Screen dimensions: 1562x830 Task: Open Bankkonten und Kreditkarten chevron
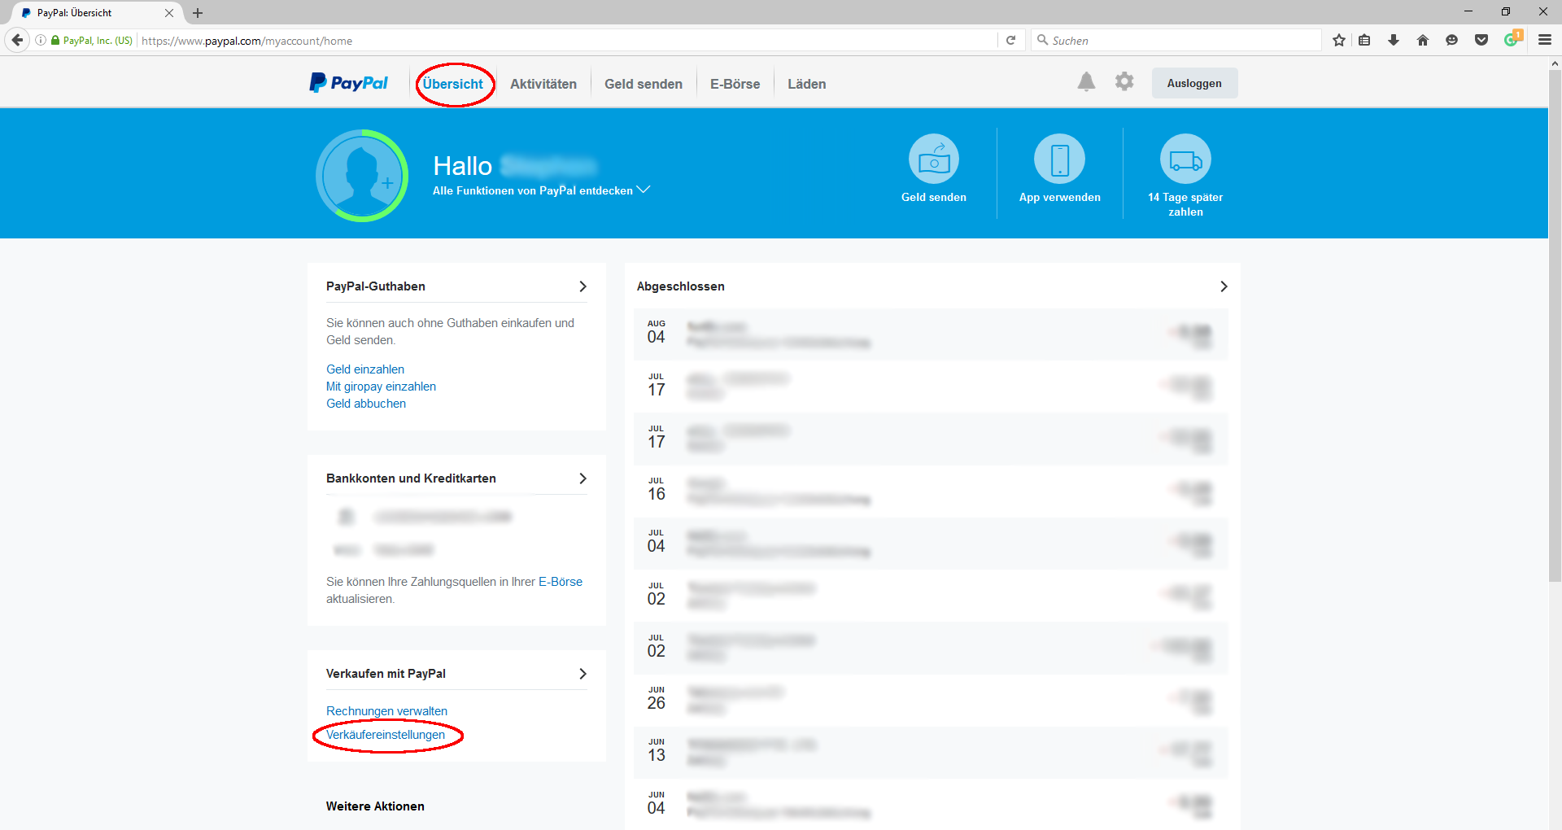point(582,478)
